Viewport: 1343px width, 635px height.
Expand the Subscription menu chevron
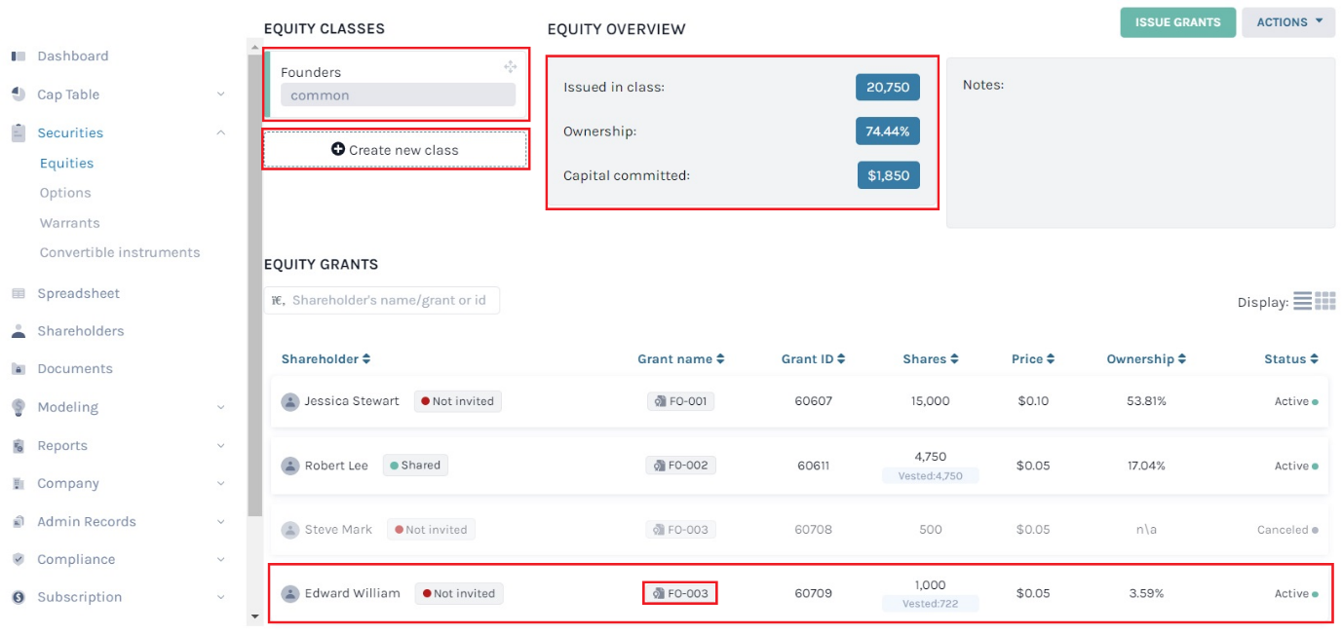pyautogui.click(x=220, y=597)
